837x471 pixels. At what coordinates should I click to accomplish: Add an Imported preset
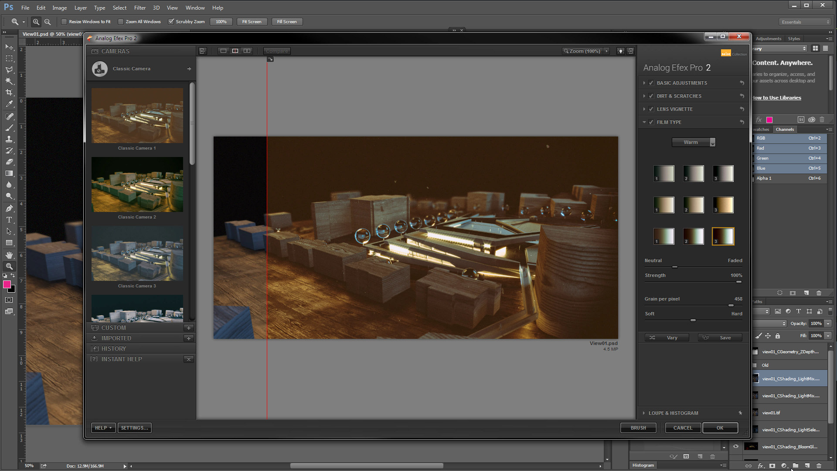[189, 338]
